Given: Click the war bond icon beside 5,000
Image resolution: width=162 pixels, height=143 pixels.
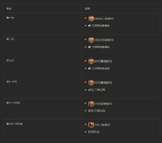Looking at the screenshot, I should (90, 26).
